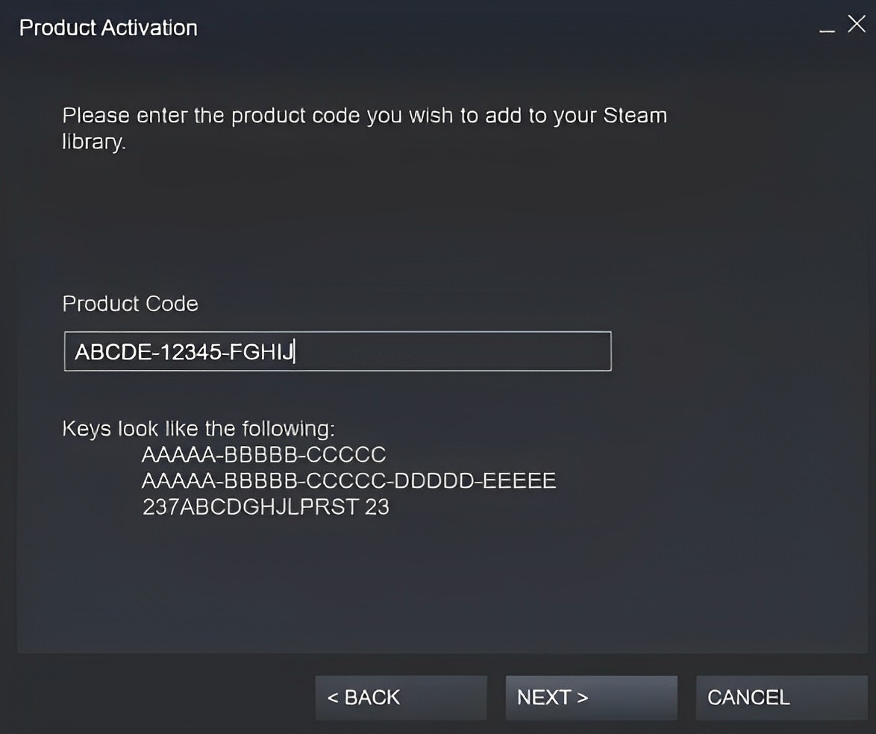
Task: Click the example key ending in DDDDD-EEEEE
Action: 349,481
